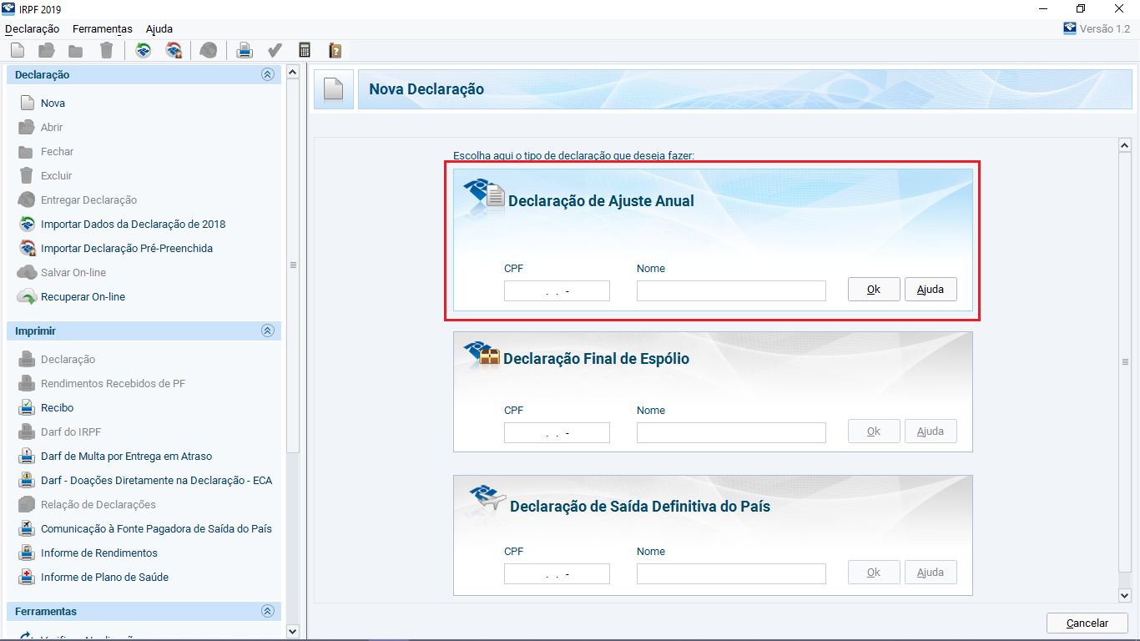Screen dimensions: 1140x641
Task: Click the main panel scrollbar down arrow
Action: (x=1123, y=595)
